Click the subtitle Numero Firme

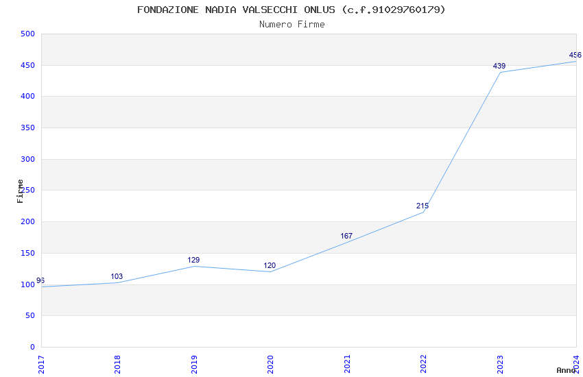tap(292, 25)
